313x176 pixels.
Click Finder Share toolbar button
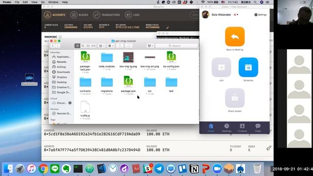[120, 46]
